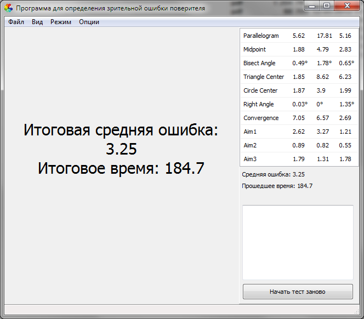Click the Средняя ошибка: 3.25 label
Screen dimensions: 364x319
click(x=274, y=174)
